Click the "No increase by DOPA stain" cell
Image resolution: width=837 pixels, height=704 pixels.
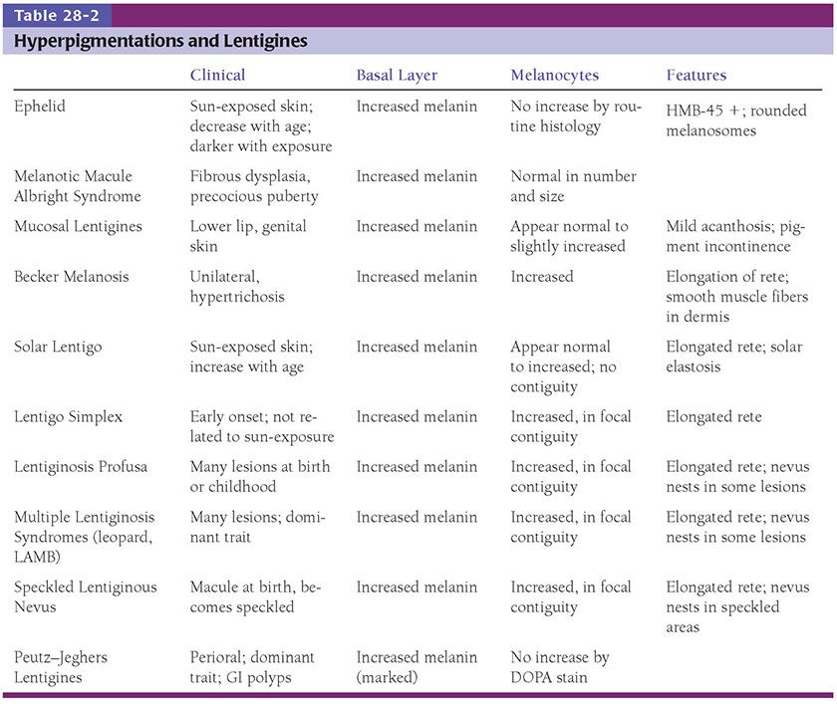point(559,667)
